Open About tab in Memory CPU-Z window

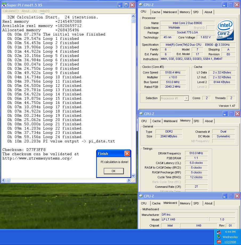209,121
